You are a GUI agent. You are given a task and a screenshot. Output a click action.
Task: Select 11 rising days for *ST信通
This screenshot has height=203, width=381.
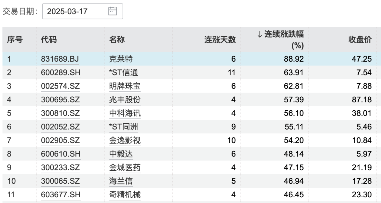(x=232, y=73)
